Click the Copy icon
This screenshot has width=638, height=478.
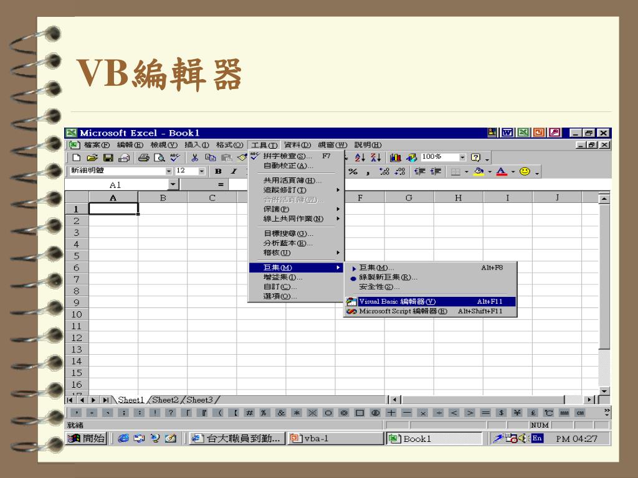pos(211,157)
